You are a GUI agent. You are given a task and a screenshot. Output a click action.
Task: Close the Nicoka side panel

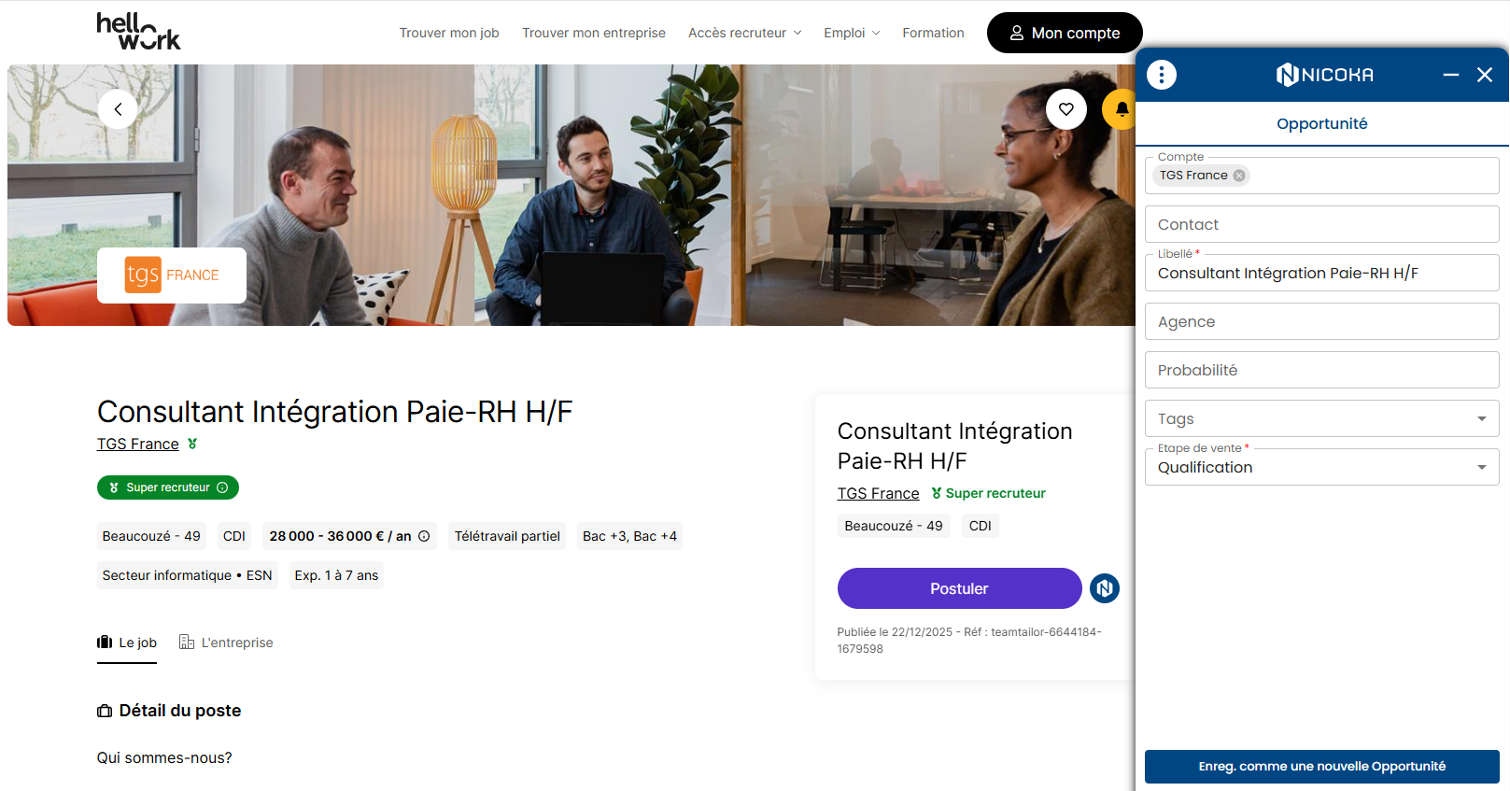tap(1485, 75)
